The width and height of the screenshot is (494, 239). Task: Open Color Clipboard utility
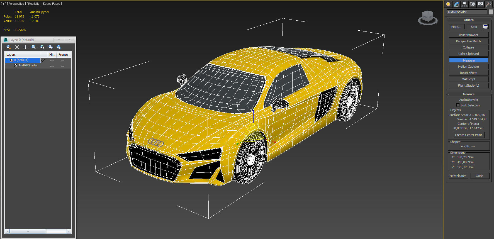coord(469,54)
